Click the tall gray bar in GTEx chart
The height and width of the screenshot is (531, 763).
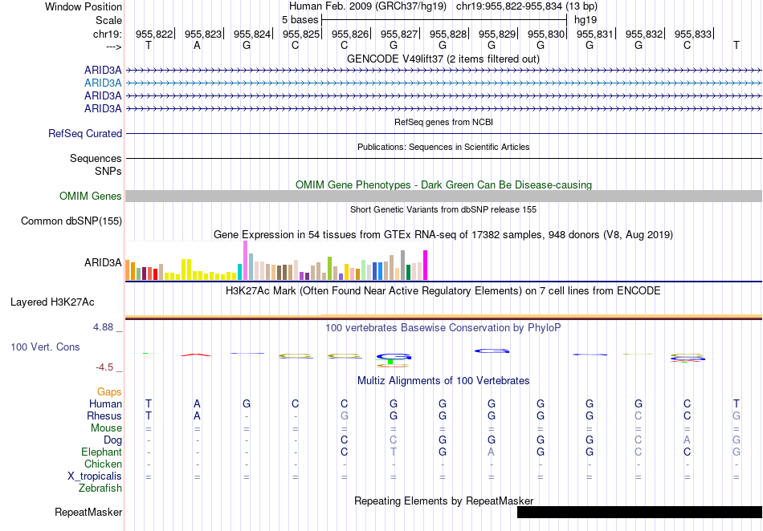[x=403, y=265]
